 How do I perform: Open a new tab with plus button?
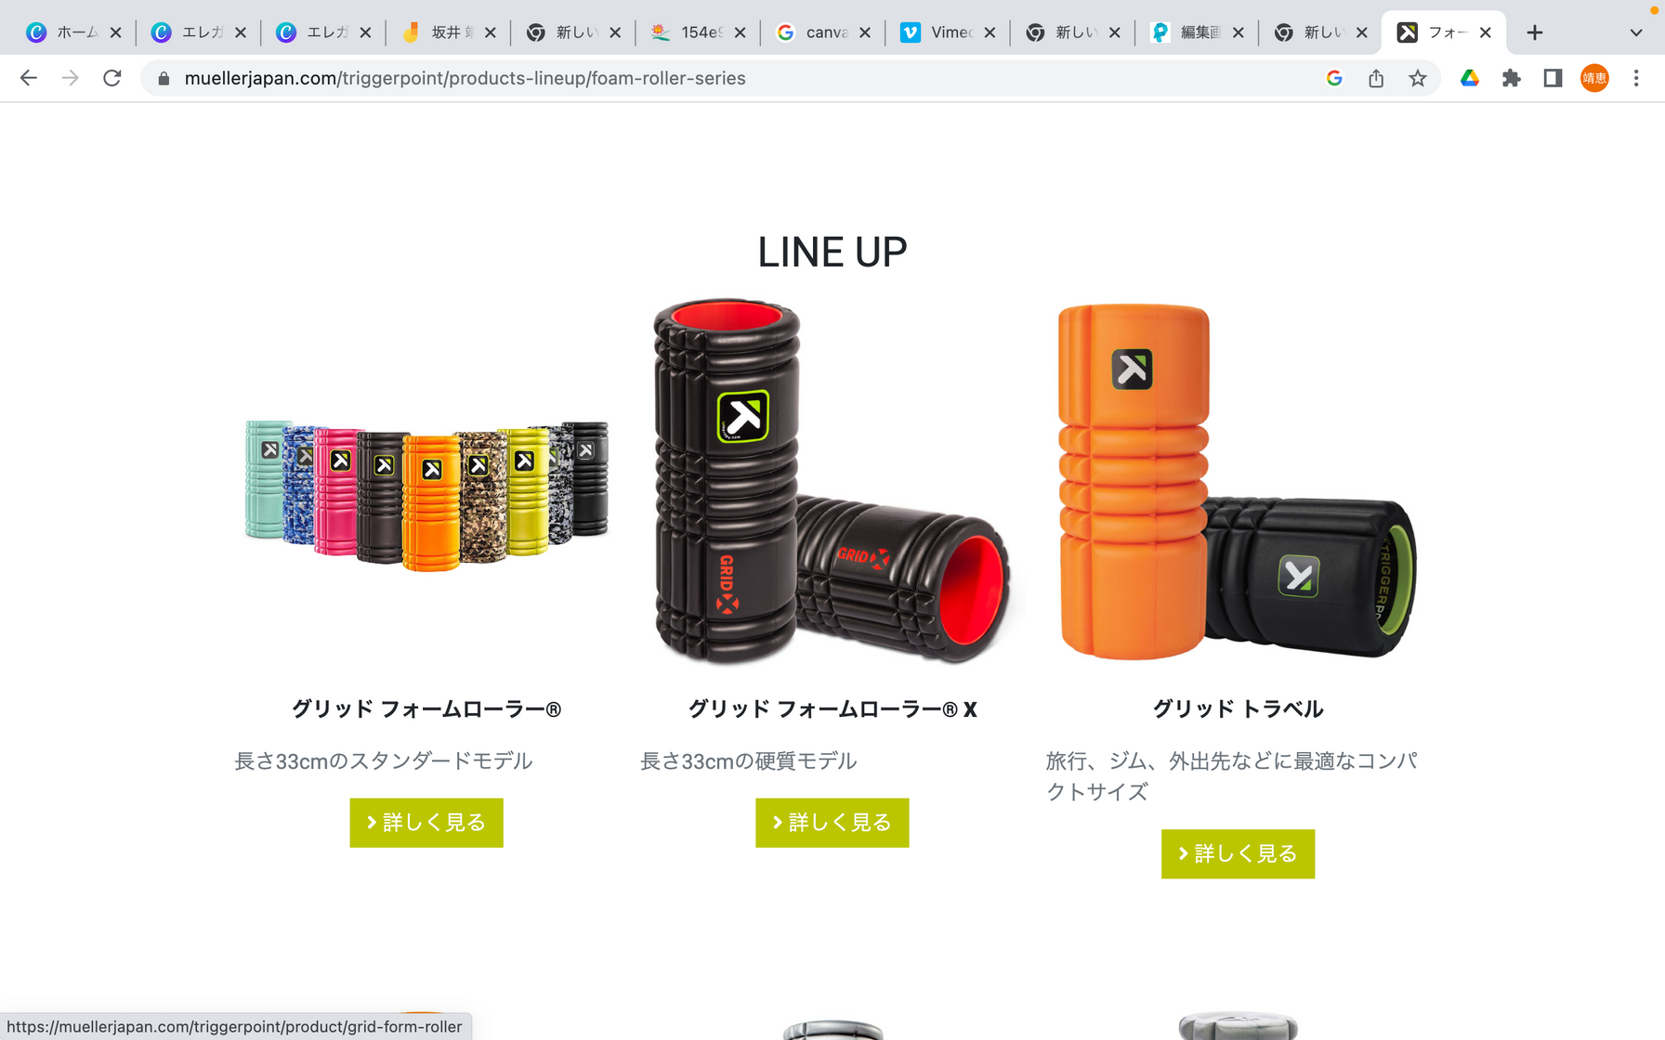pos(1535,32)
